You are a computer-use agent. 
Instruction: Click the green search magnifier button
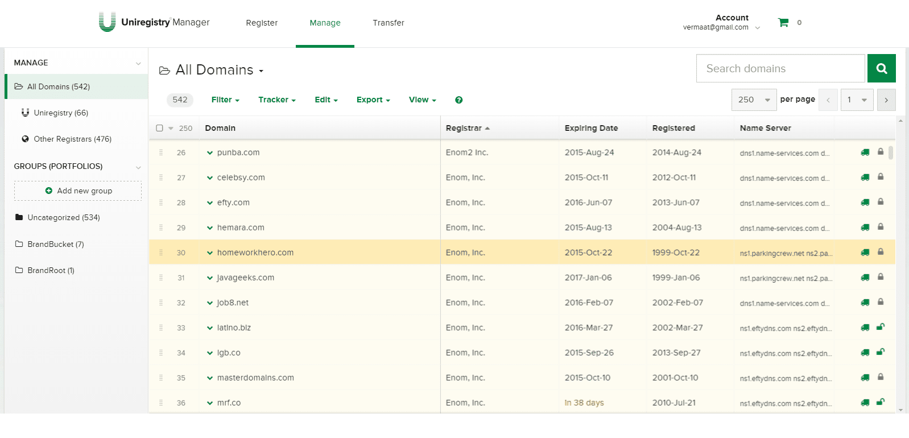882,68
